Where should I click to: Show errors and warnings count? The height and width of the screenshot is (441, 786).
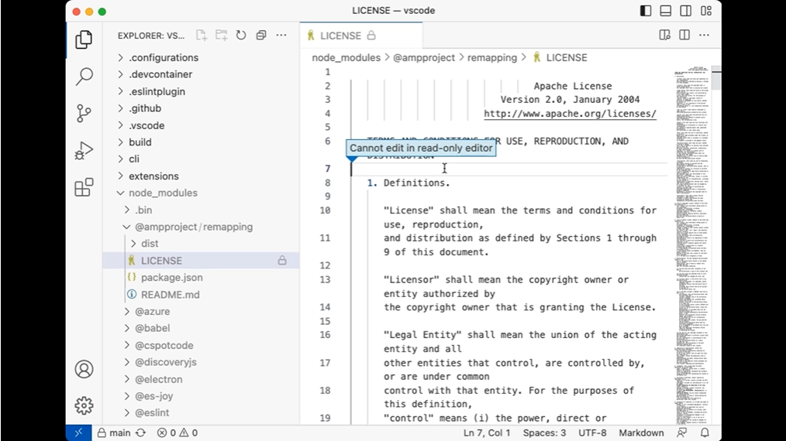click(x=178, y=432)
